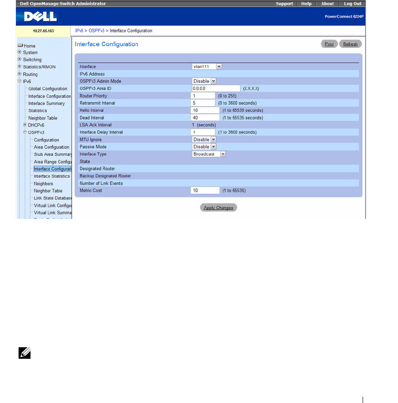The width and height of the screenshot is (398, 403).
Task: Open the Interface Type Broadcast dropdown
Action: (223, 154)
